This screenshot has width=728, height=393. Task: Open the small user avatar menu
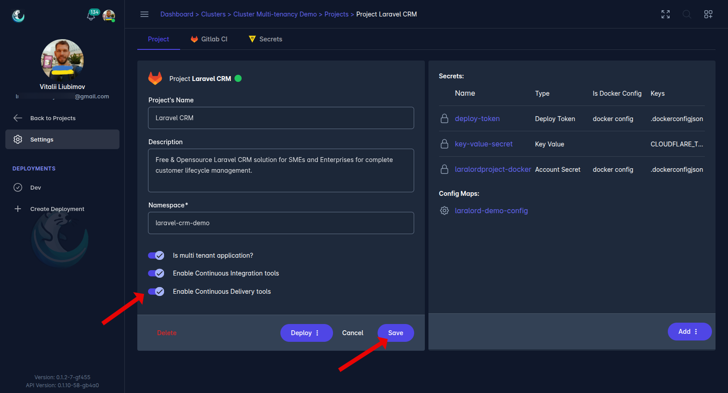point(109,16)
